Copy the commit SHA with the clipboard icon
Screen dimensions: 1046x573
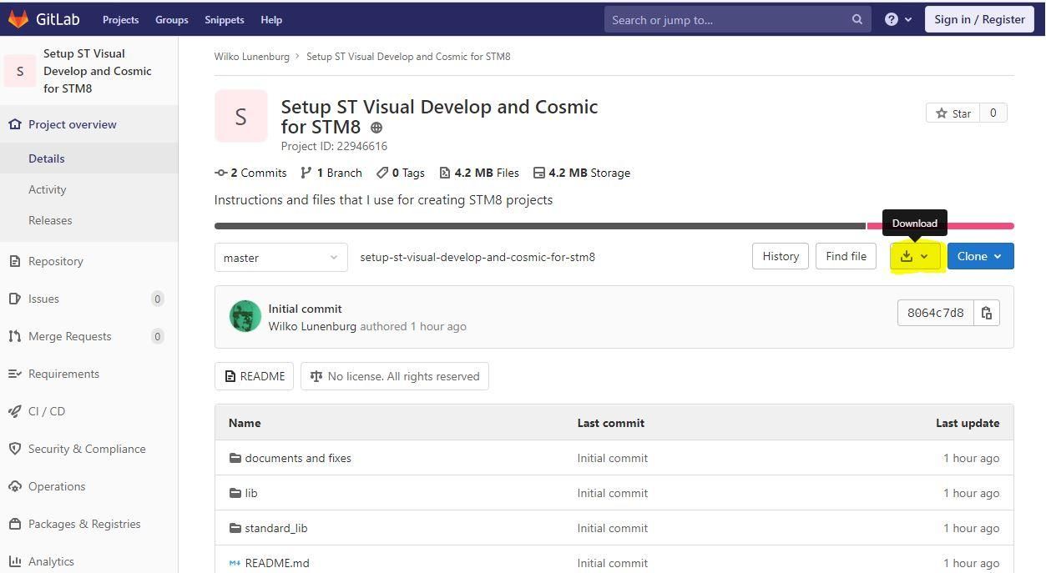click(x=987, y=313)
